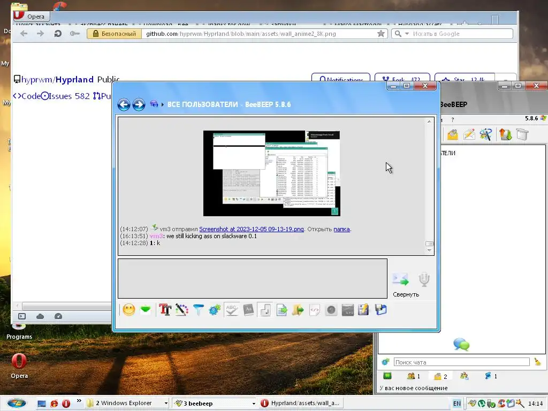Screen dimensions: 548x411
Task: Open the Windows Explorer taskbar group dropdown
Action: coord(166,404)
